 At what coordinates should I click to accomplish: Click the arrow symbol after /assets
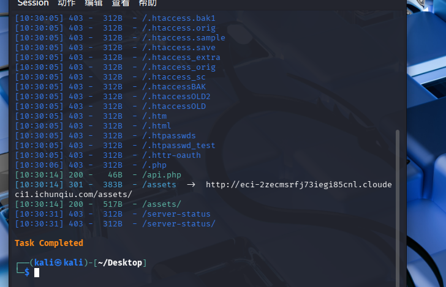[x=191, y=184]
